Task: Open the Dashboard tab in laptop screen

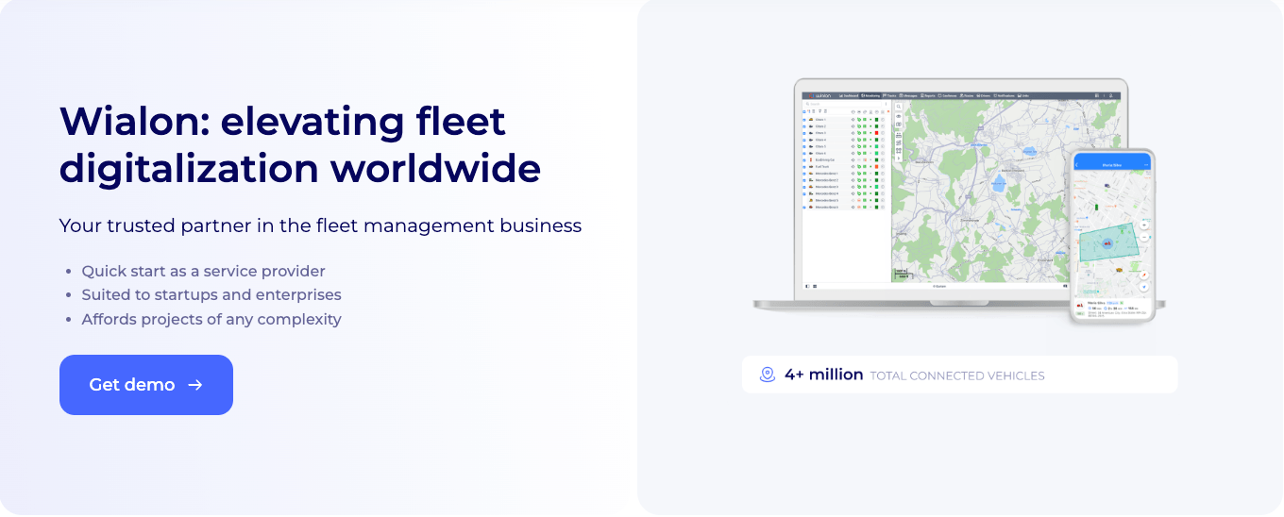Action: coord(848,95)
